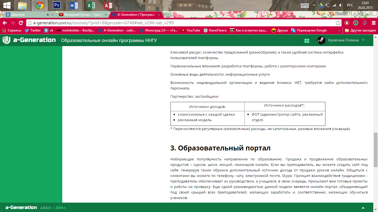The height and width of the screenshot is (212, 378).
Task: Expand the hidden bookmarks overflow chevron
Action: pos(339,30)
